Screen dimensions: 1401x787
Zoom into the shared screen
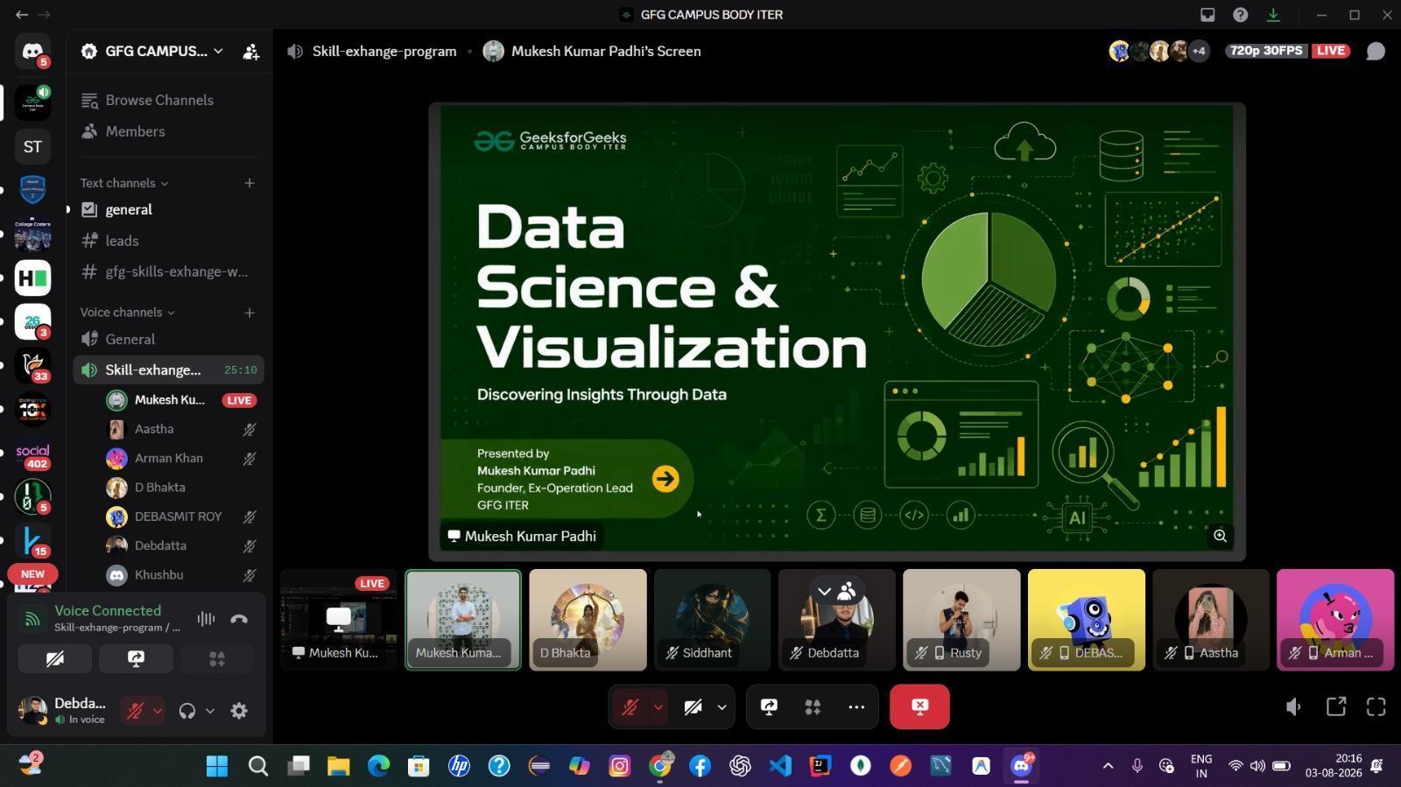[x=1220, y=536]
